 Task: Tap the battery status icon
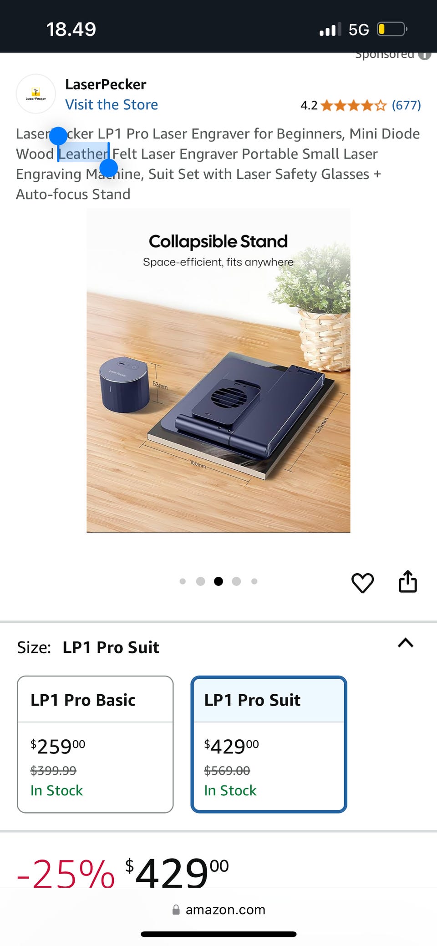(392, 30)
